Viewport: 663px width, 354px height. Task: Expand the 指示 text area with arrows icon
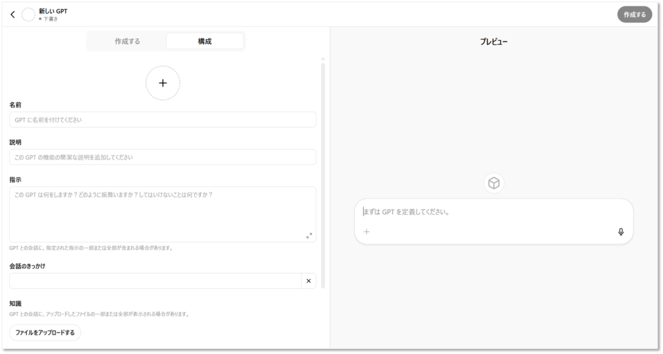point(309,236)
